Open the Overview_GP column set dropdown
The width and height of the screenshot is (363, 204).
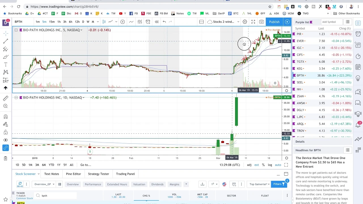click(x=44, y=184)
